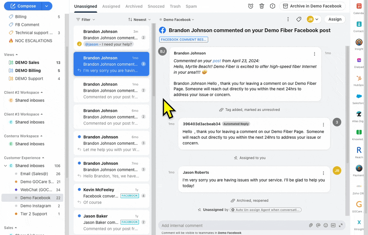Switch to the Snoozed tab
The image size is (368, 235).
[x=156, y=6]
